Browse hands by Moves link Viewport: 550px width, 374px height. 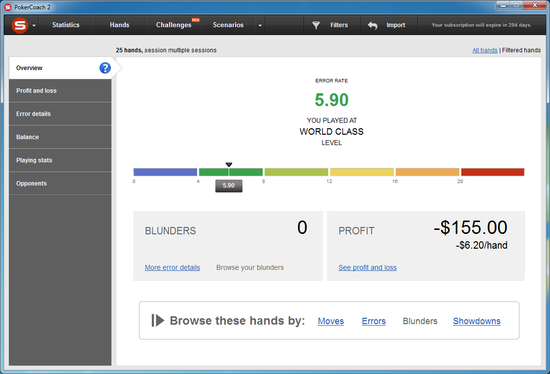331,321
